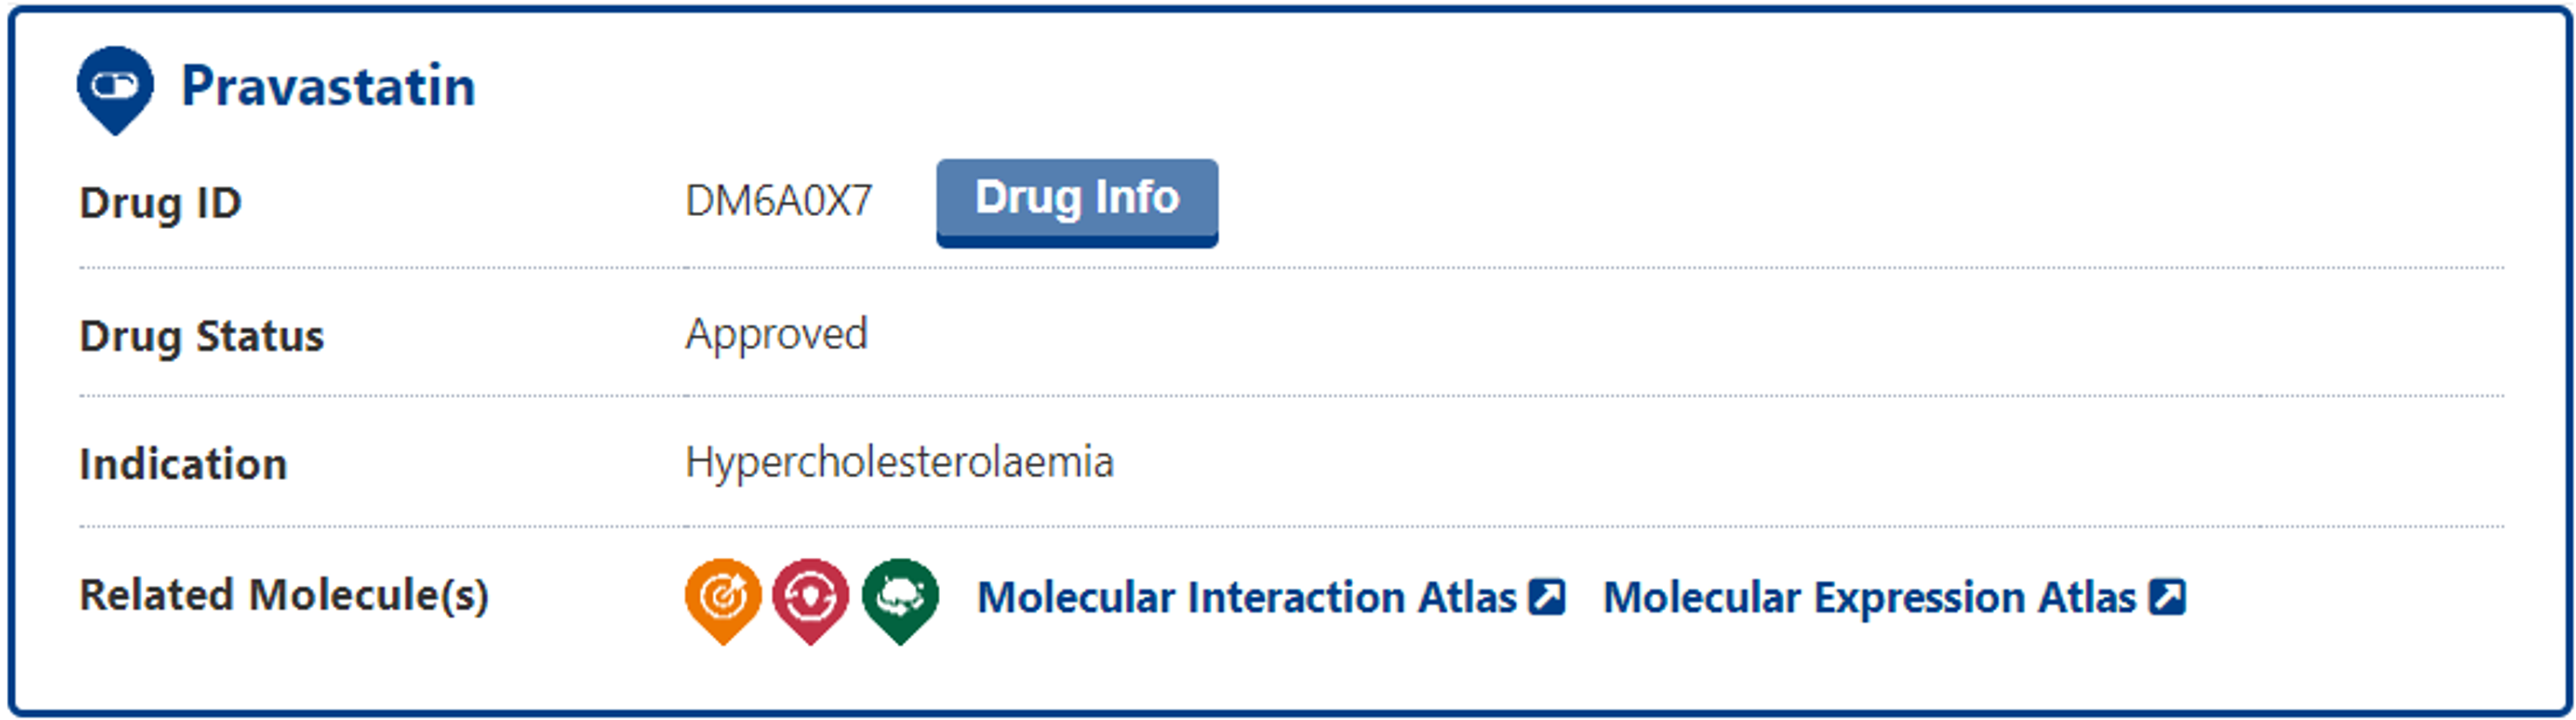
Task: Click the Pravastatin drug title
Action: (328, 87)
